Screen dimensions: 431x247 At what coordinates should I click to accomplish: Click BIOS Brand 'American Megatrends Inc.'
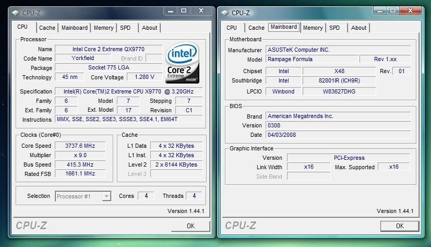click(x=338, y=116)
